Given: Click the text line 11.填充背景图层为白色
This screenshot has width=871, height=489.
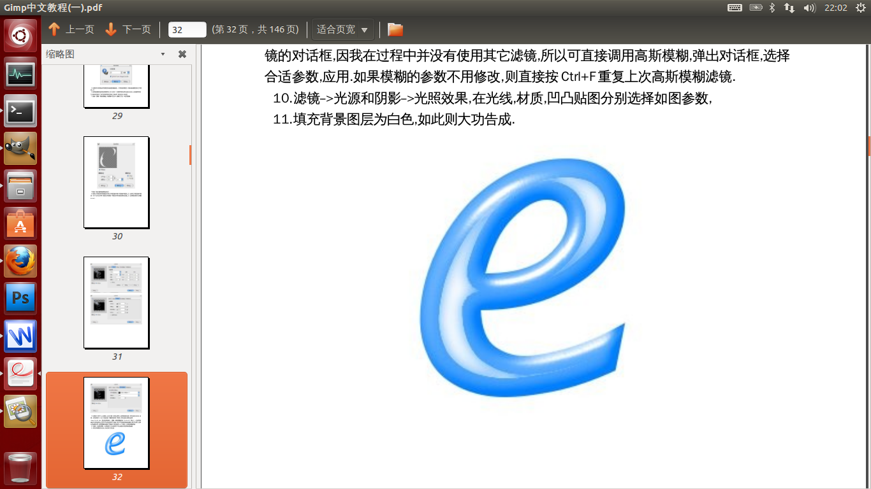Looking at the screenshot, I should click(393, 120).
